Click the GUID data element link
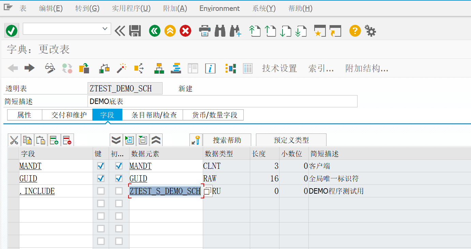 point(138,178)
